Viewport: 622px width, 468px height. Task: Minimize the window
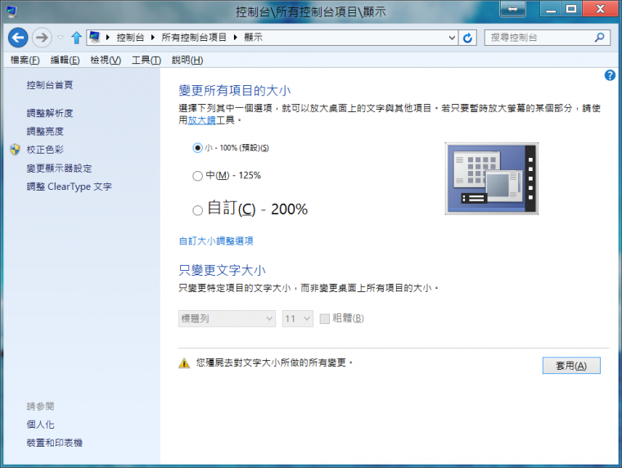pos(551,9)
